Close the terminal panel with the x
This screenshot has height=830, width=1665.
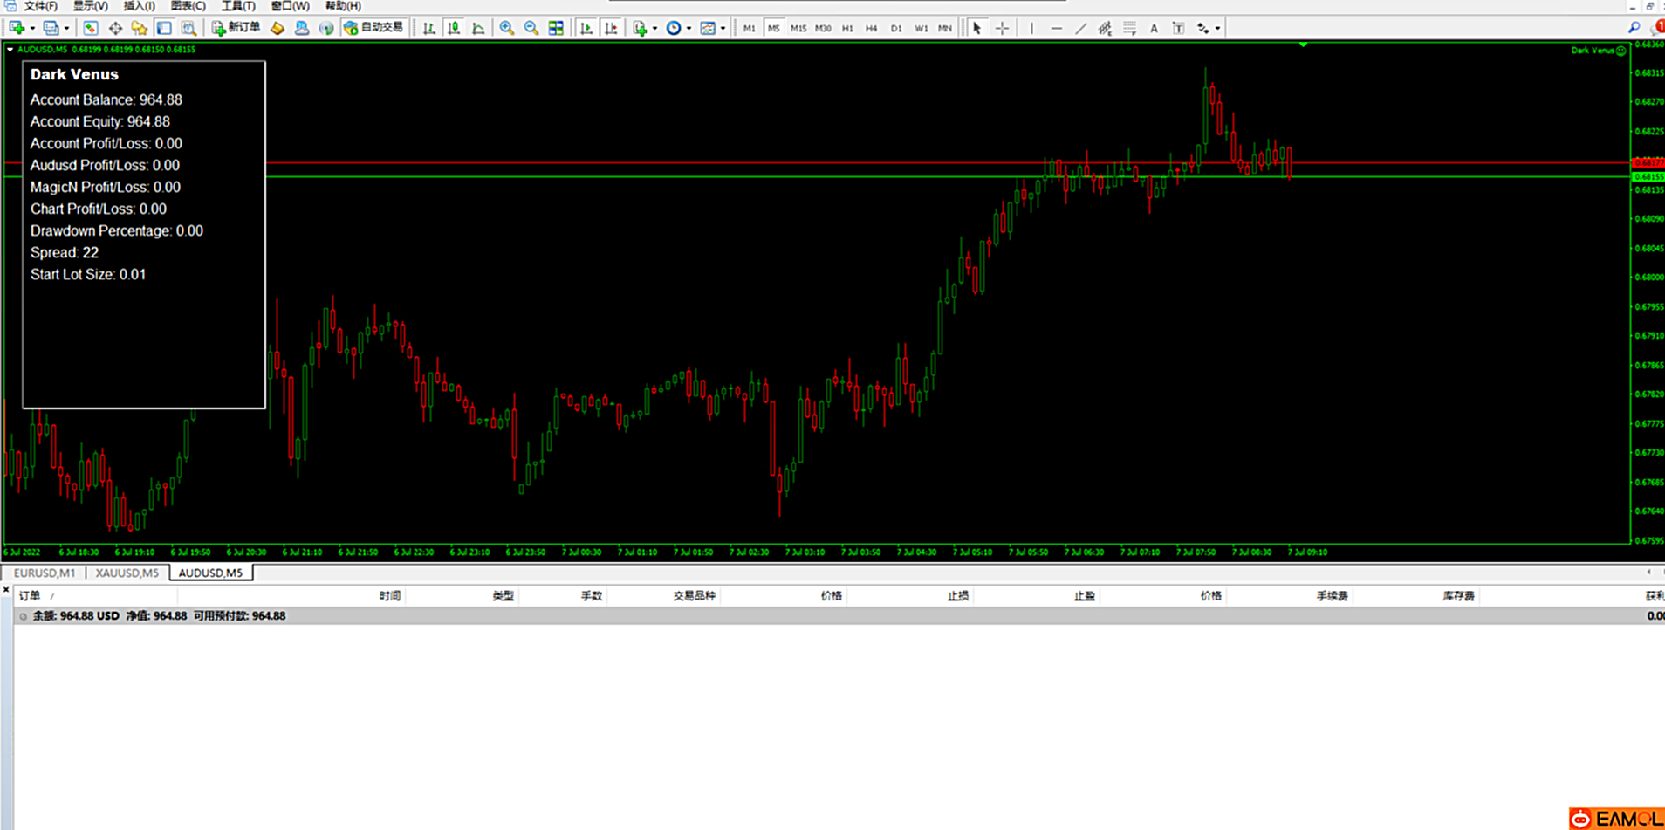(x=6, y=591)
